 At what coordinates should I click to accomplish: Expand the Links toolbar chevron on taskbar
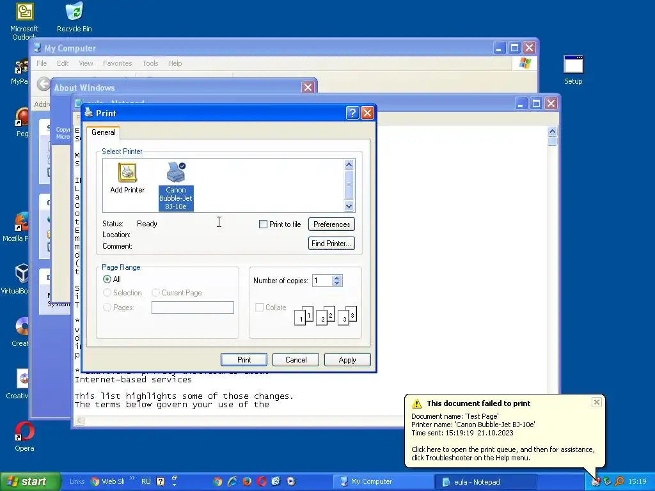tap(132, 478)
